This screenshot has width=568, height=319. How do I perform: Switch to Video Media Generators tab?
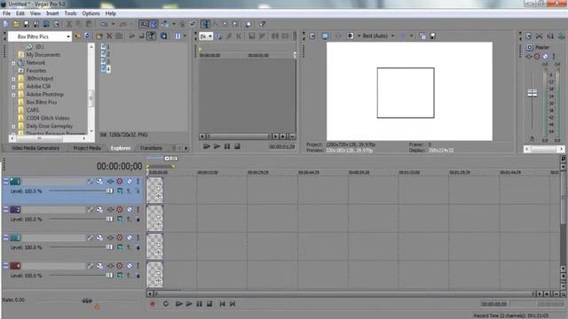pos(35,148)
